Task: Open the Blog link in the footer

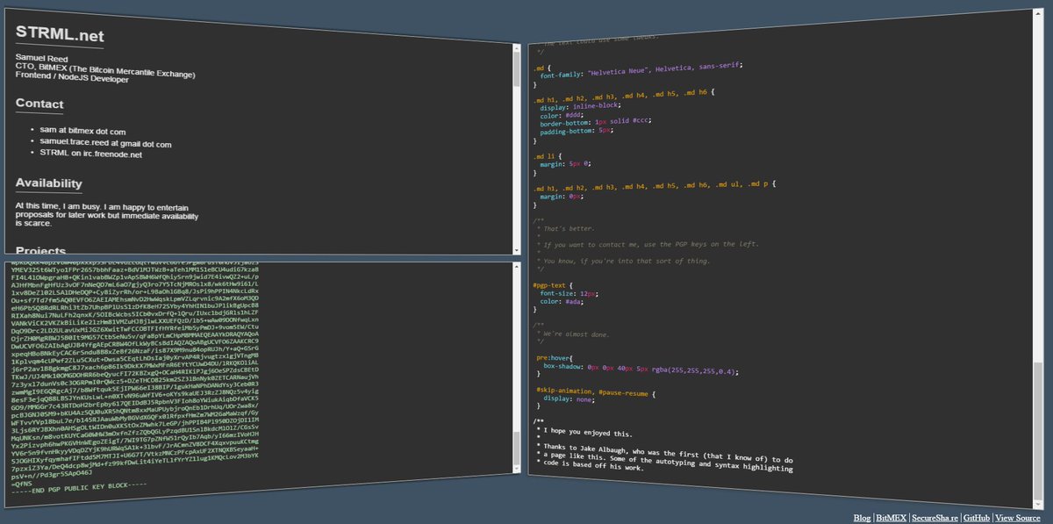Action: (863, 518)
